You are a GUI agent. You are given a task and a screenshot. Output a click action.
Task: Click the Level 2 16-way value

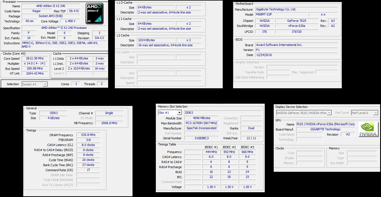[100, 68]
